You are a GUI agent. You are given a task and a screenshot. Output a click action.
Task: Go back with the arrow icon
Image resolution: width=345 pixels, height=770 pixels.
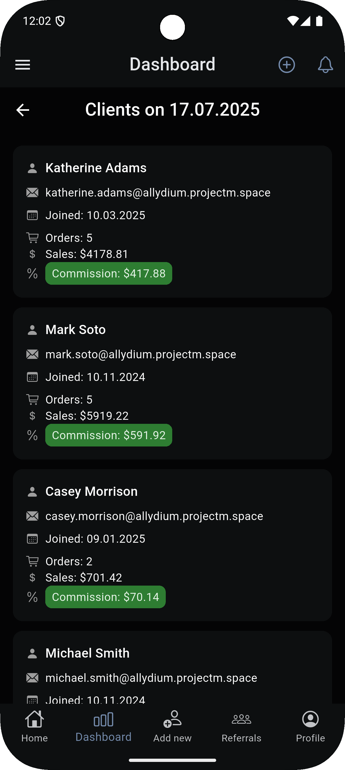[x=23, y=110]
